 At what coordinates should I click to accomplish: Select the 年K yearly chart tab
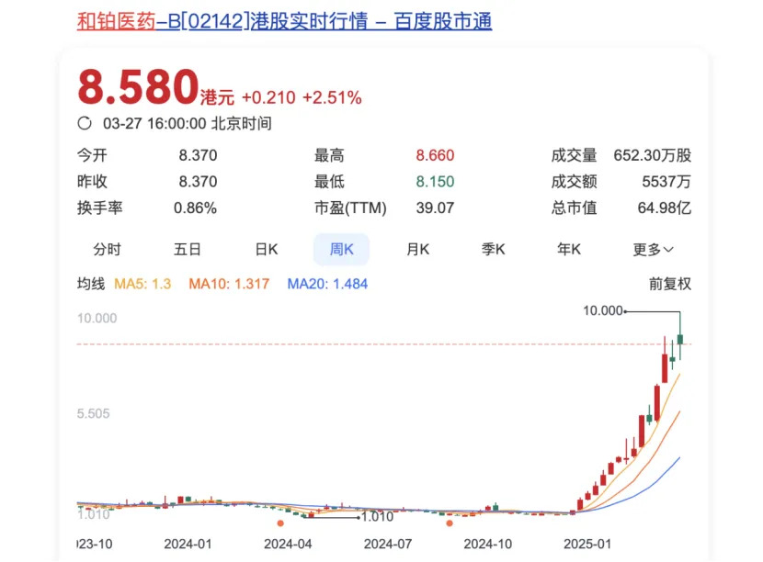click(x=569, y=249)
